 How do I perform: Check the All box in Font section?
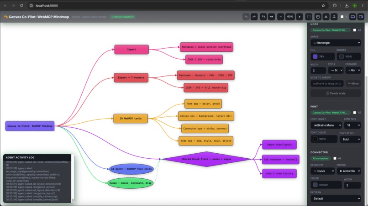coord(355,113)
